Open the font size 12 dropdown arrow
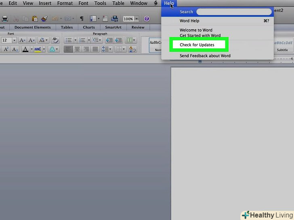 click(14, 40)
